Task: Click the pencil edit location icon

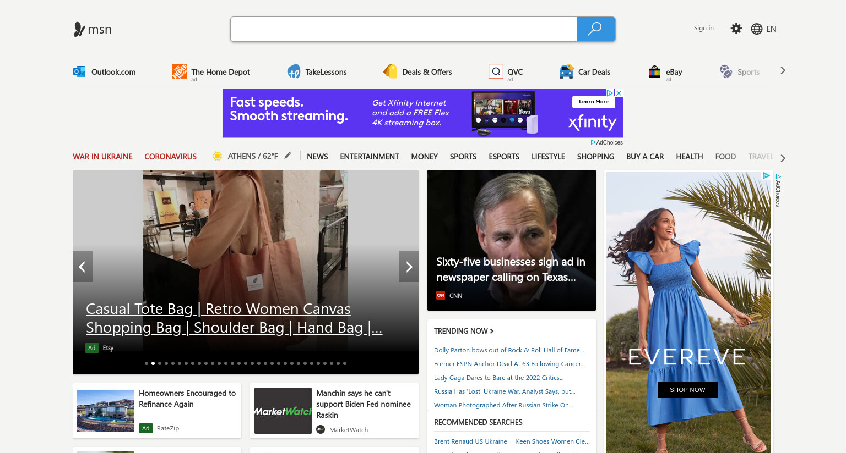Action: pos(288,156)
